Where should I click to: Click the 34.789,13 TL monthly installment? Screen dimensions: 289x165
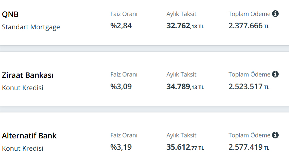[x=185, y=87]
